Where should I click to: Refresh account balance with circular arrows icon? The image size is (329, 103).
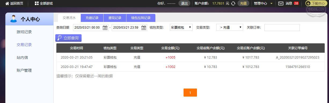(233, 3)
